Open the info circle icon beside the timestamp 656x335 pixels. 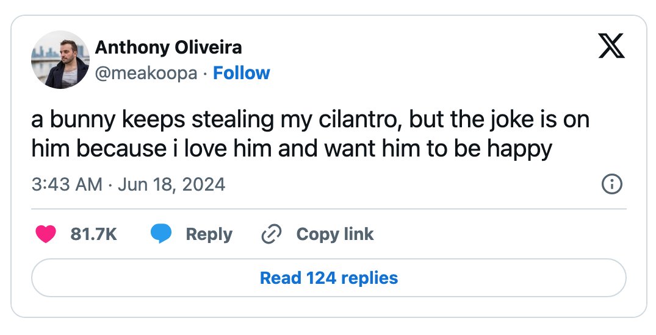(x=611, y=184)
